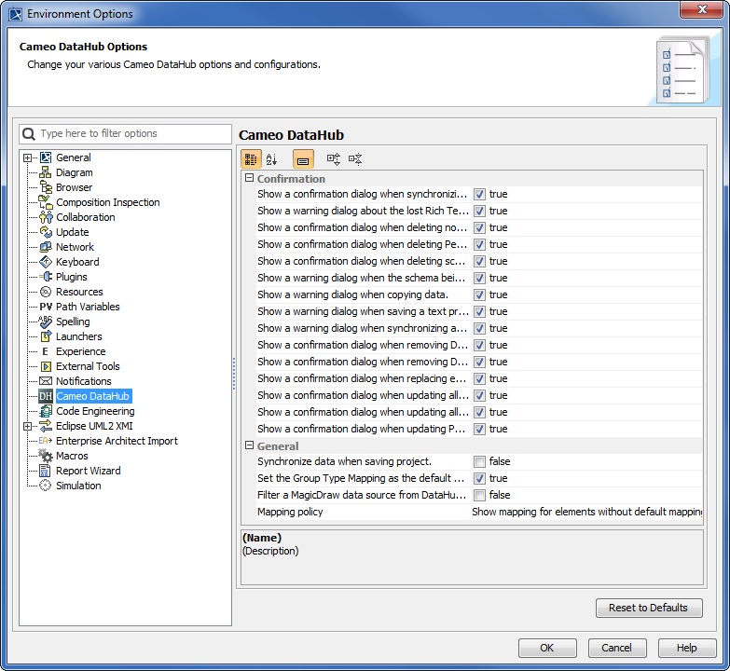Click the External Tools icon
Viewport: 730px width, 671px height.
(45, 366)
